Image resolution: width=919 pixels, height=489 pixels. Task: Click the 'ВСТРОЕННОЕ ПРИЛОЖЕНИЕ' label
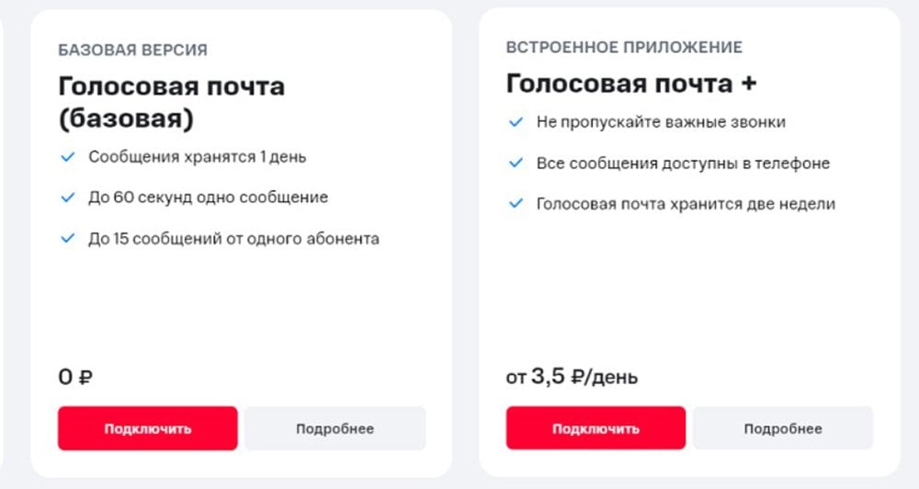pyautogui.click(x=624, y=47)
